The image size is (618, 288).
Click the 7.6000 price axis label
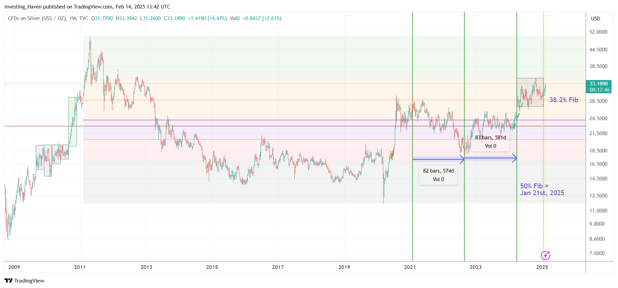[x=597, y=253]
